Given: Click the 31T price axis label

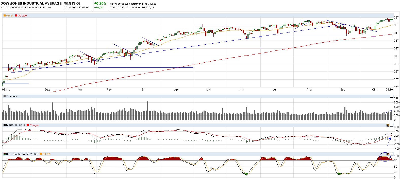Looking at the screenshot, I should click(396, 56).
